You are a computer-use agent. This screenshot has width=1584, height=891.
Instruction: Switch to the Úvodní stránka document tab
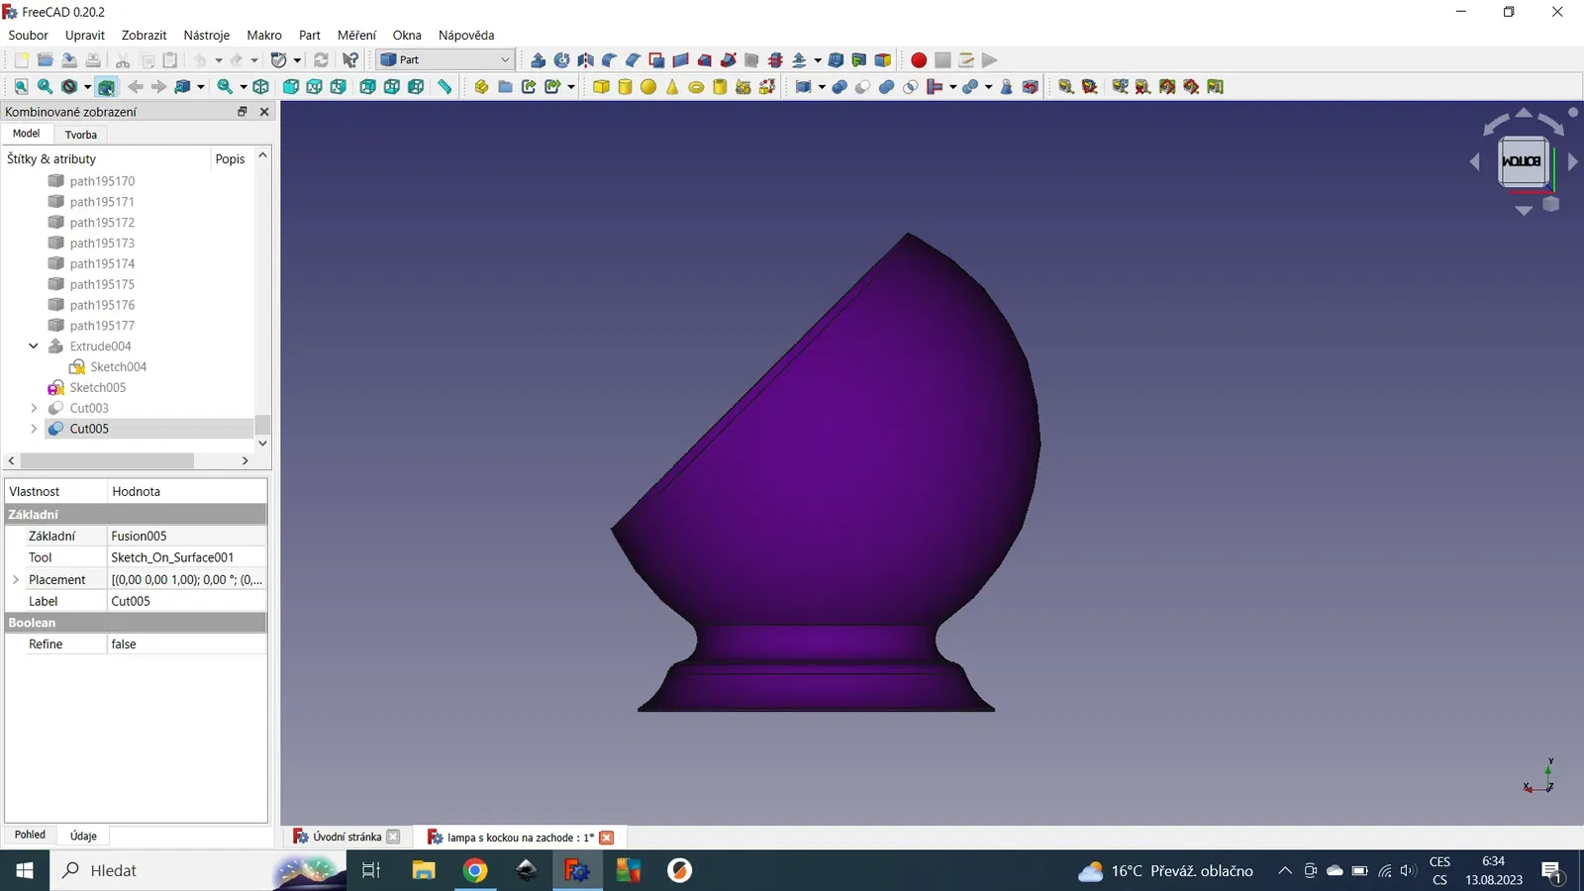(x=346, y=837)
